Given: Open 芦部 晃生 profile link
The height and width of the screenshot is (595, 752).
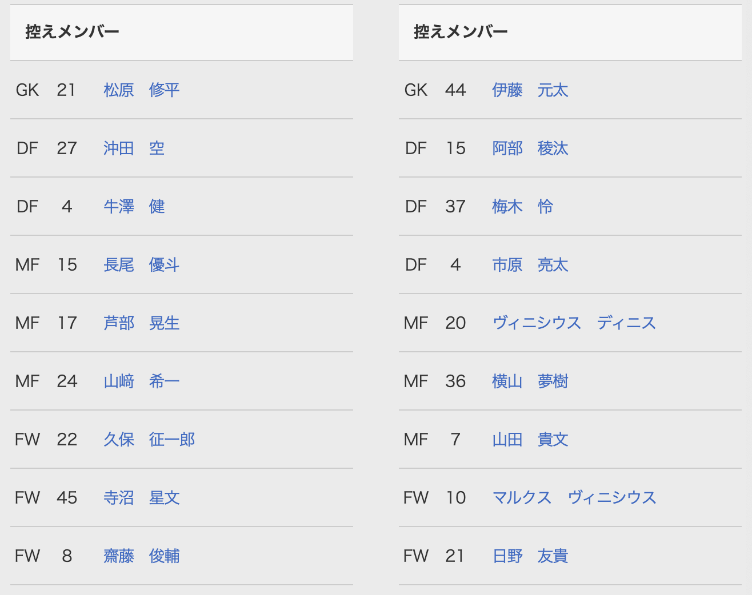Looking at the screenshot, I should (x=141, y=323).
